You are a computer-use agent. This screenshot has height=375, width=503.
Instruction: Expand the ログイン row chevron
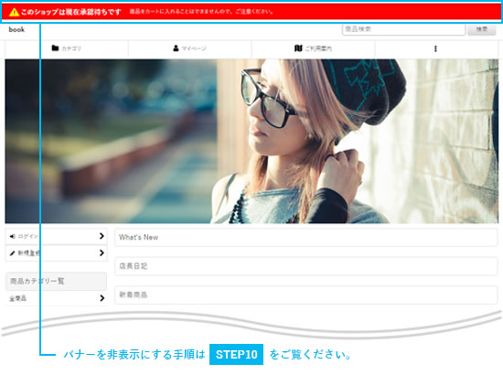click(102, 236)
